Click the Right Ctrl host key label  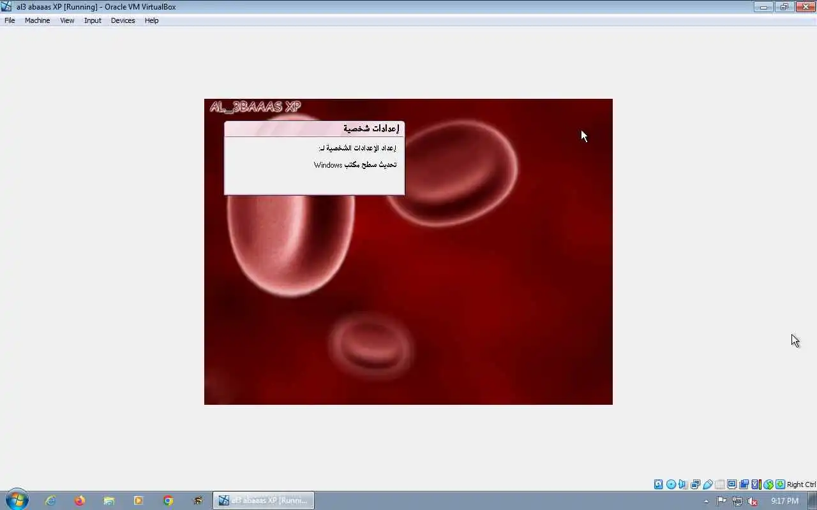coord(801,484)
